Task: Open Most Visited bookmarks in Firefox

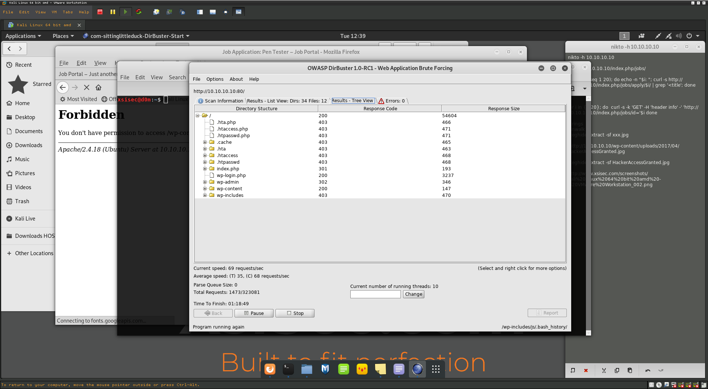Action: tap(79, 99)
